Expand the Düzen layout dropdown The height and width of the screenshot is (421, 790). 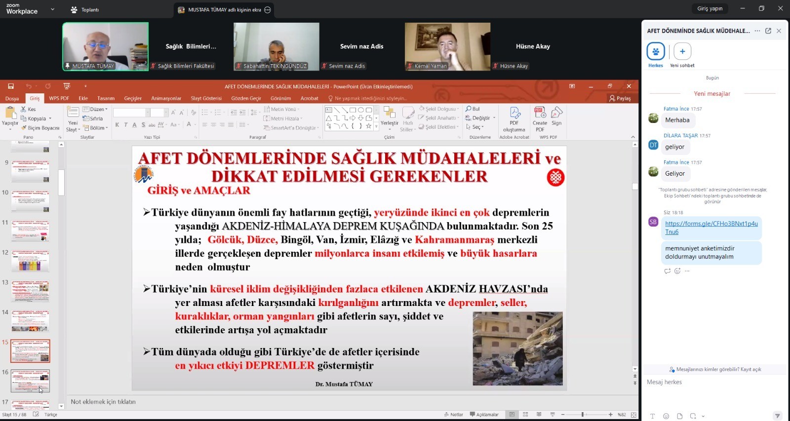(95, 109)
